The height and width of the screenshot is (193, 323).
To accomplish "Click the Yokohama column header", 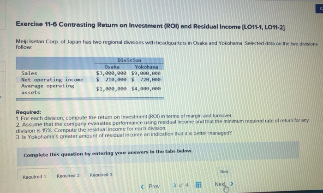I will point(146,67).
